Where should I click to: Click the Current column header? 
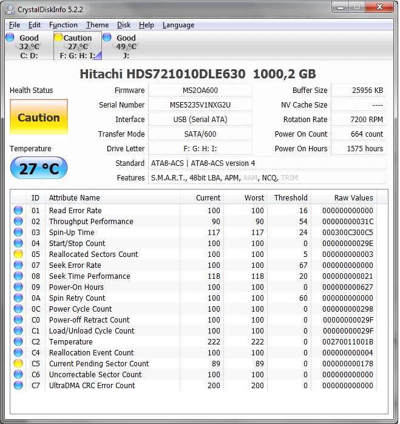[x=202, y=197]
